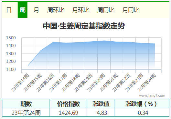Click the 1200 y-axis value

(x=11, y=62)
